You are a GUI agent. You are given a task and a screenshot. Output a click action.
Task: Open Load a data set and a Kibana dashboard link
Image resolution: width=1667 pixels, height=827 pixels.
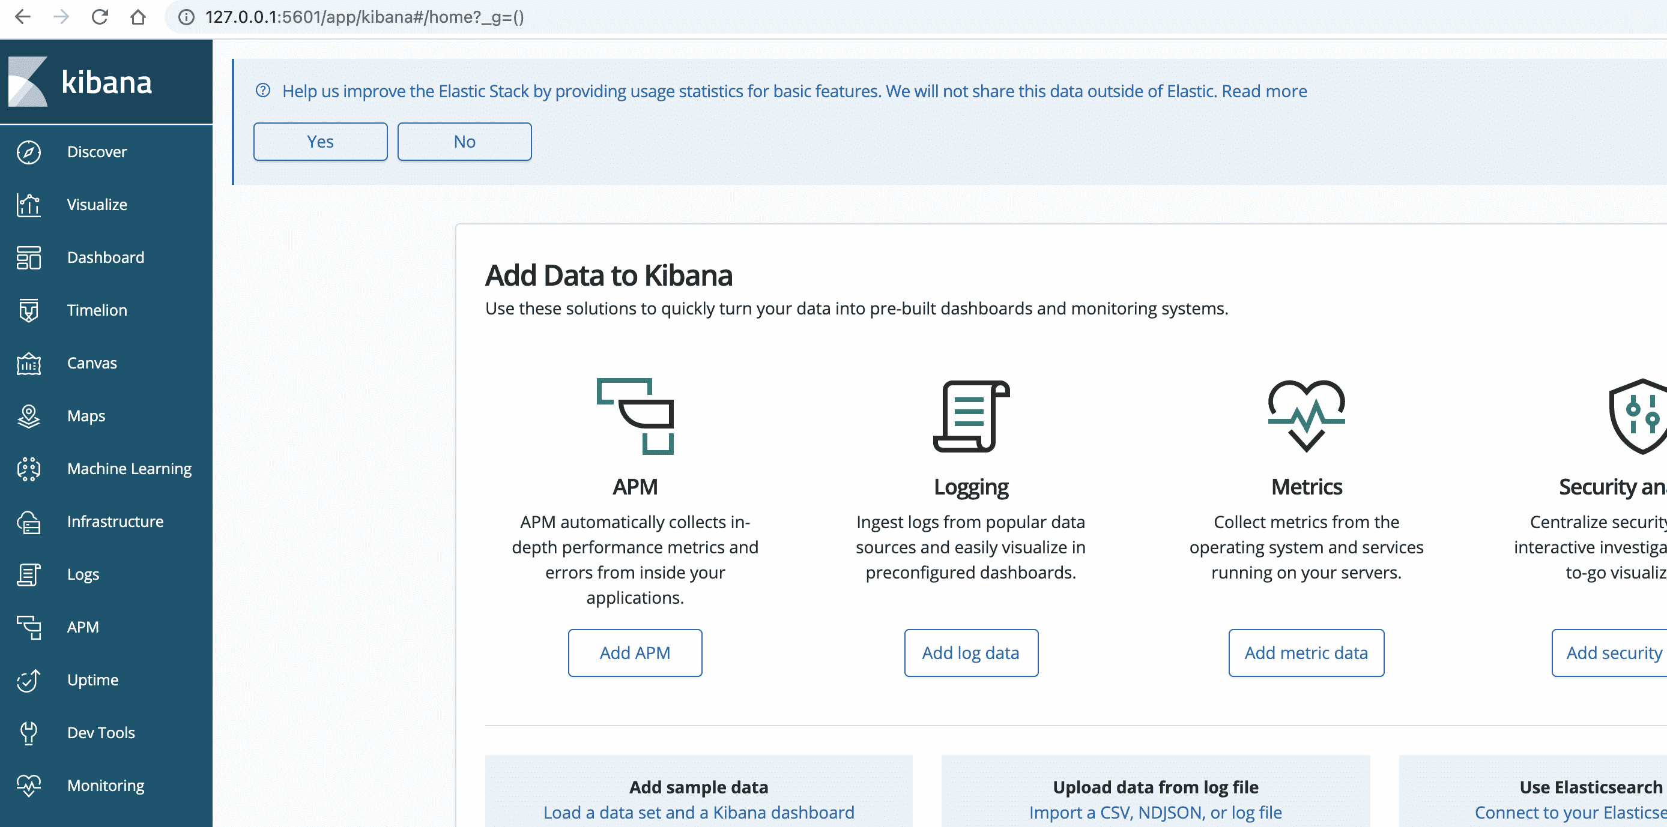(698, 812)
